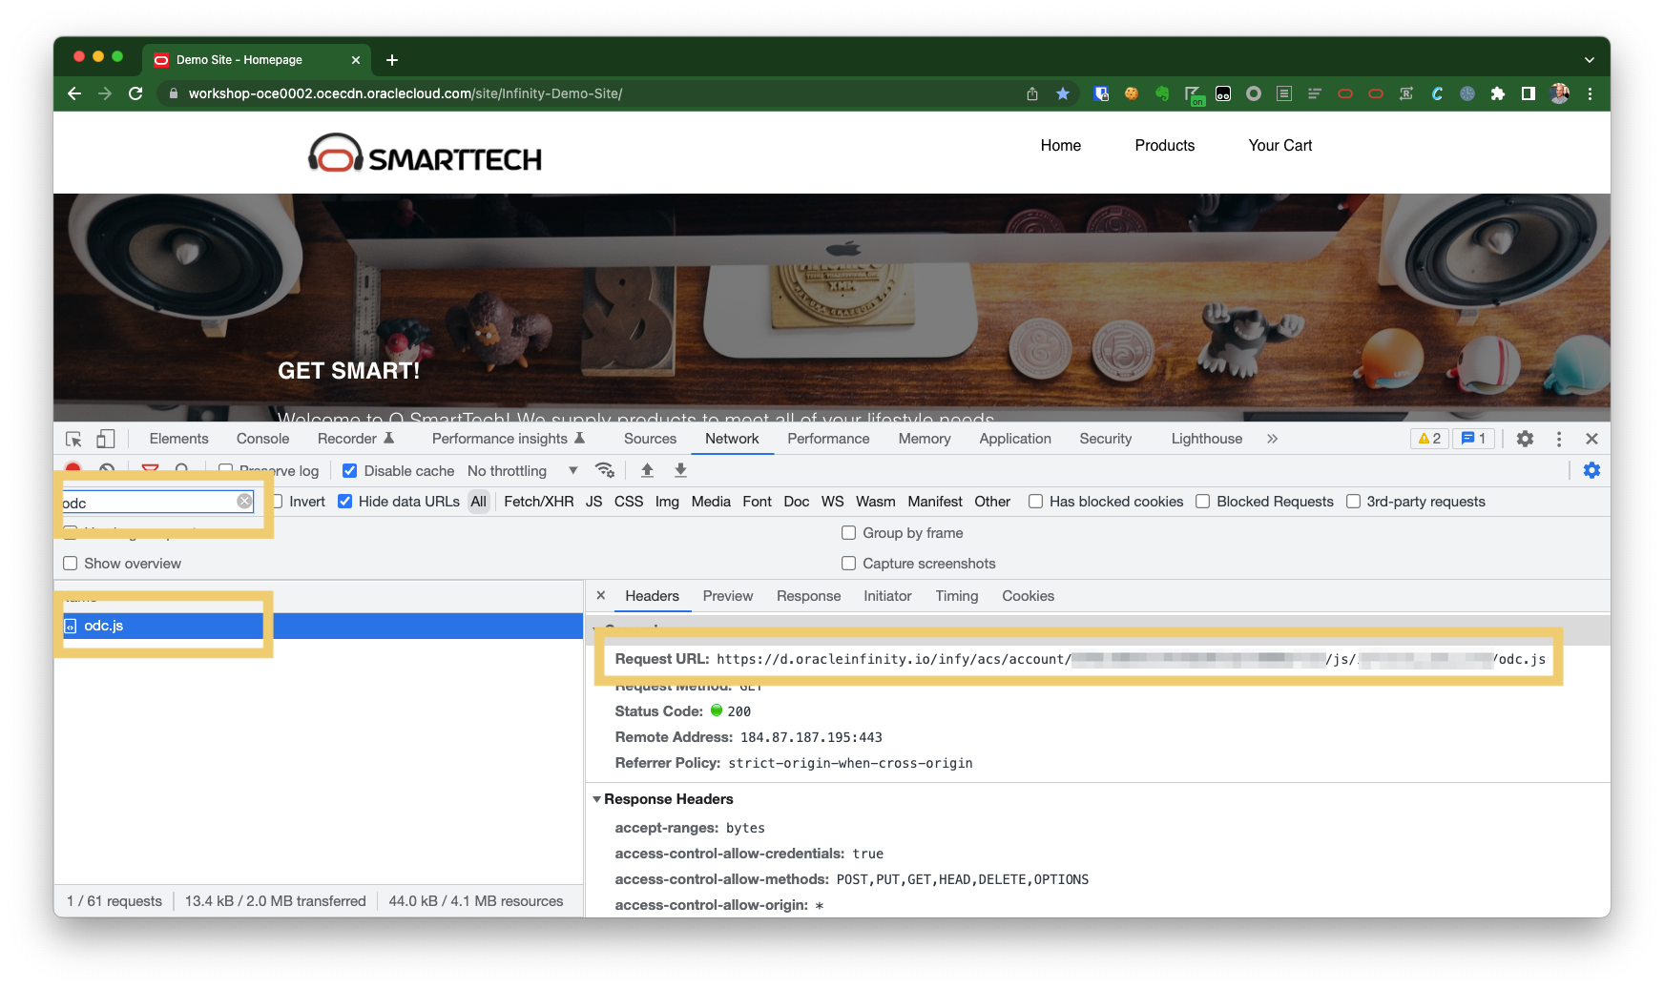Click the cookie extension icon
Screen dimensions: 1664x988
[1132, 93]
